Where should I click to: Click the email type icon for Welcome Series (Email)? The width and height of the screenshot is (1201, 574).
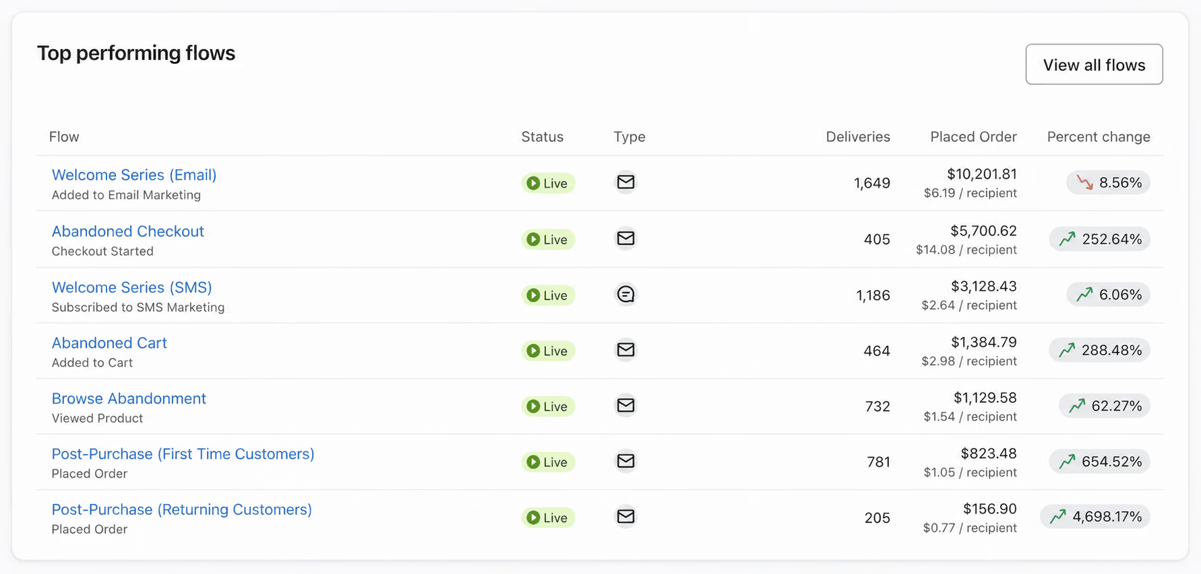tap(625, 182)
